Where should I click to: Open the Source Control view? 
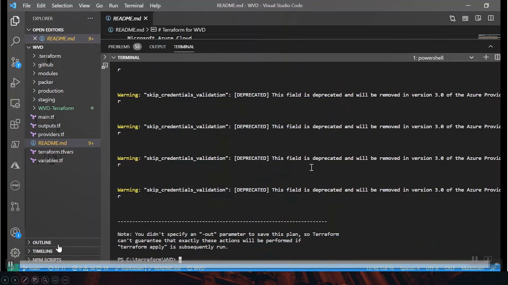15,62
